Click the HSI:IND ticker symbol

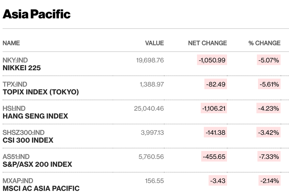pyautogui.click(x=14, y=108)
